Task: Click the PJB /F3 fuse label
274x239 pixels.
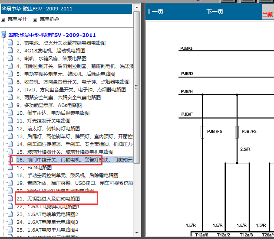Action: coord(249,132)
